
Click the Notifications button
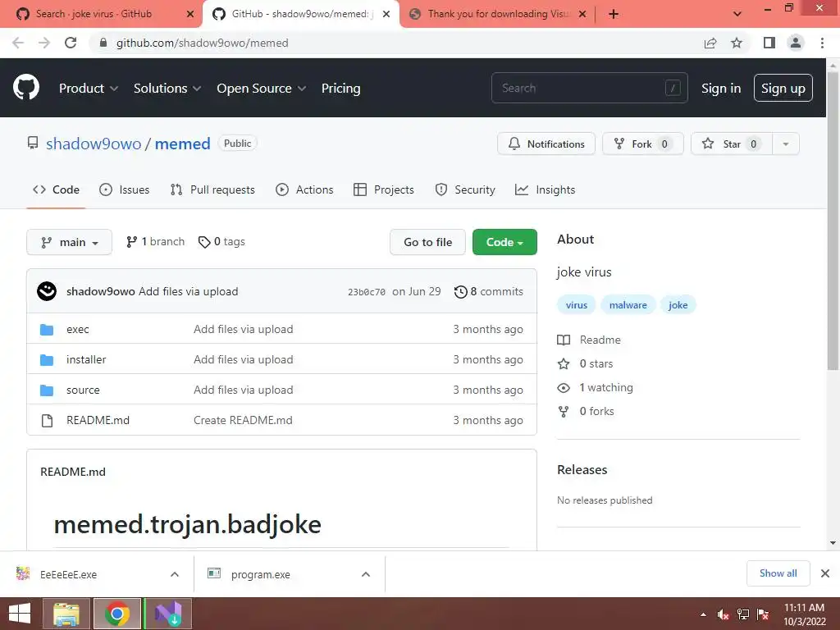click(546, 144)
